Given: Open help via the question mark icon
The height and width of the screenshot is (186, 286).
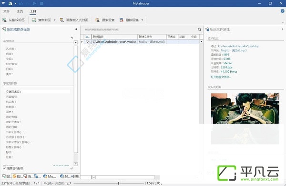Looking at the screenshot, I should [282, 11].
